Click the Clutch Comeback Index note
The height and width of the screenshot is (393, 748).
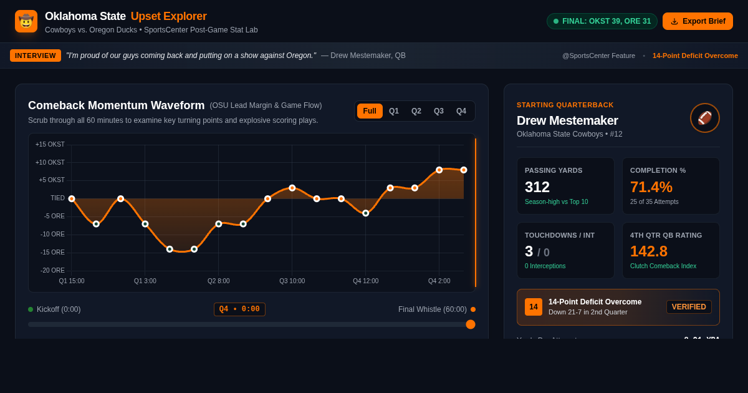coord(662,266)
